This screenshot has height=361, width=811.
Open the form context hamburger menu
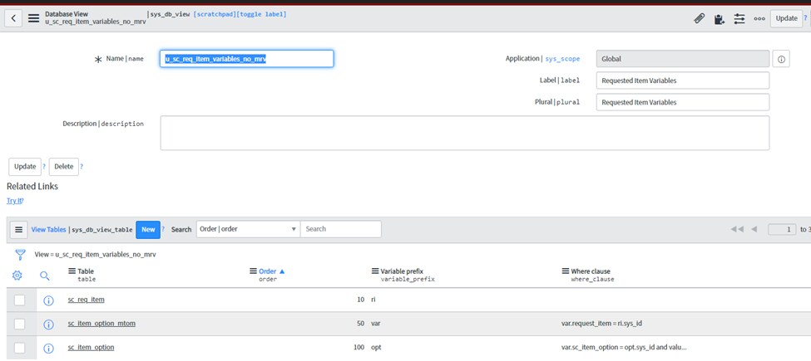pos(34,17)
